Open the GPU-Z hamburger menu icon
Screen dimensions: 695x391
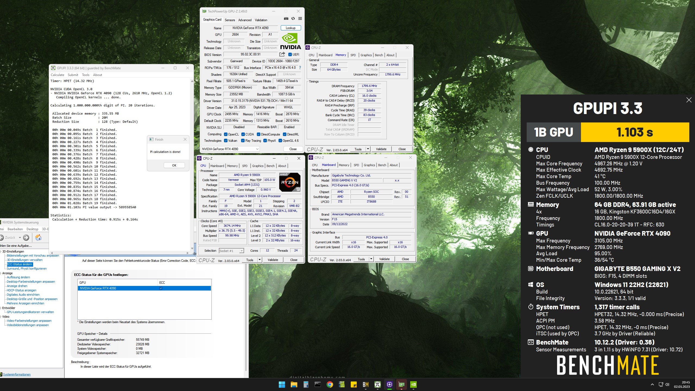tap(300, 19)
